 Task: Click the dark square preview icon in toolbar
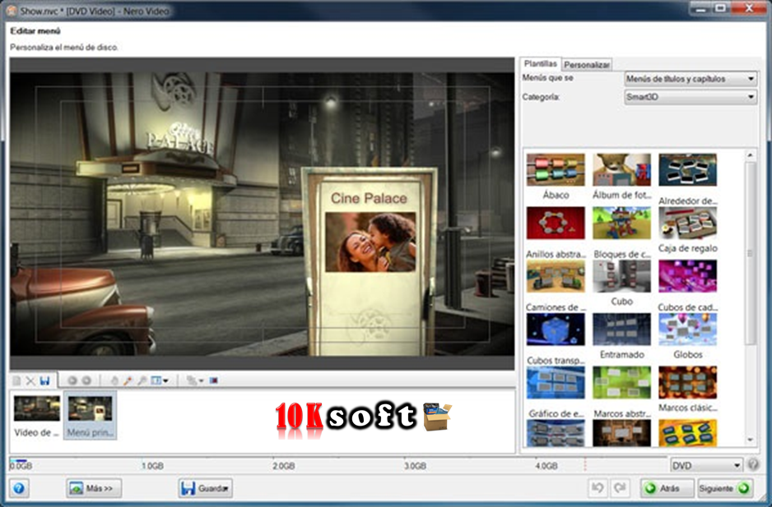214,380
